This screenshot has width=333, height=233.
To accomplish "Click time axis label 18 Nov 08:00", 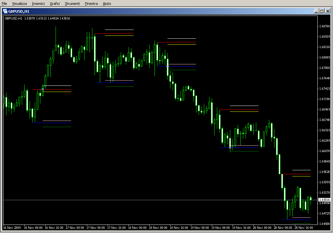I will [158, 228].
